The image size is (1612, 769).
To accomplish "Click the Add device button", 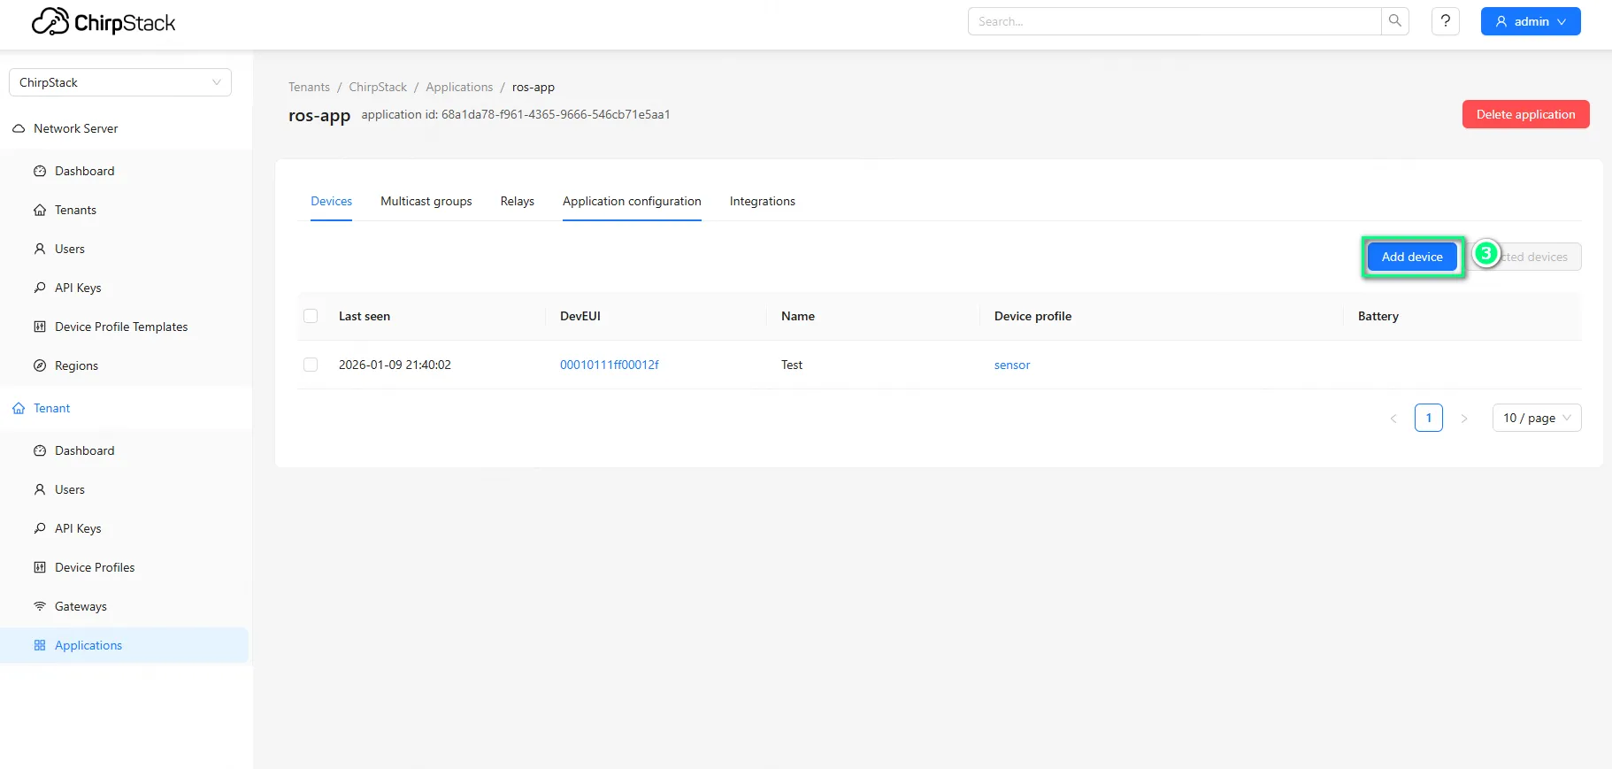I will (1411, 257).
